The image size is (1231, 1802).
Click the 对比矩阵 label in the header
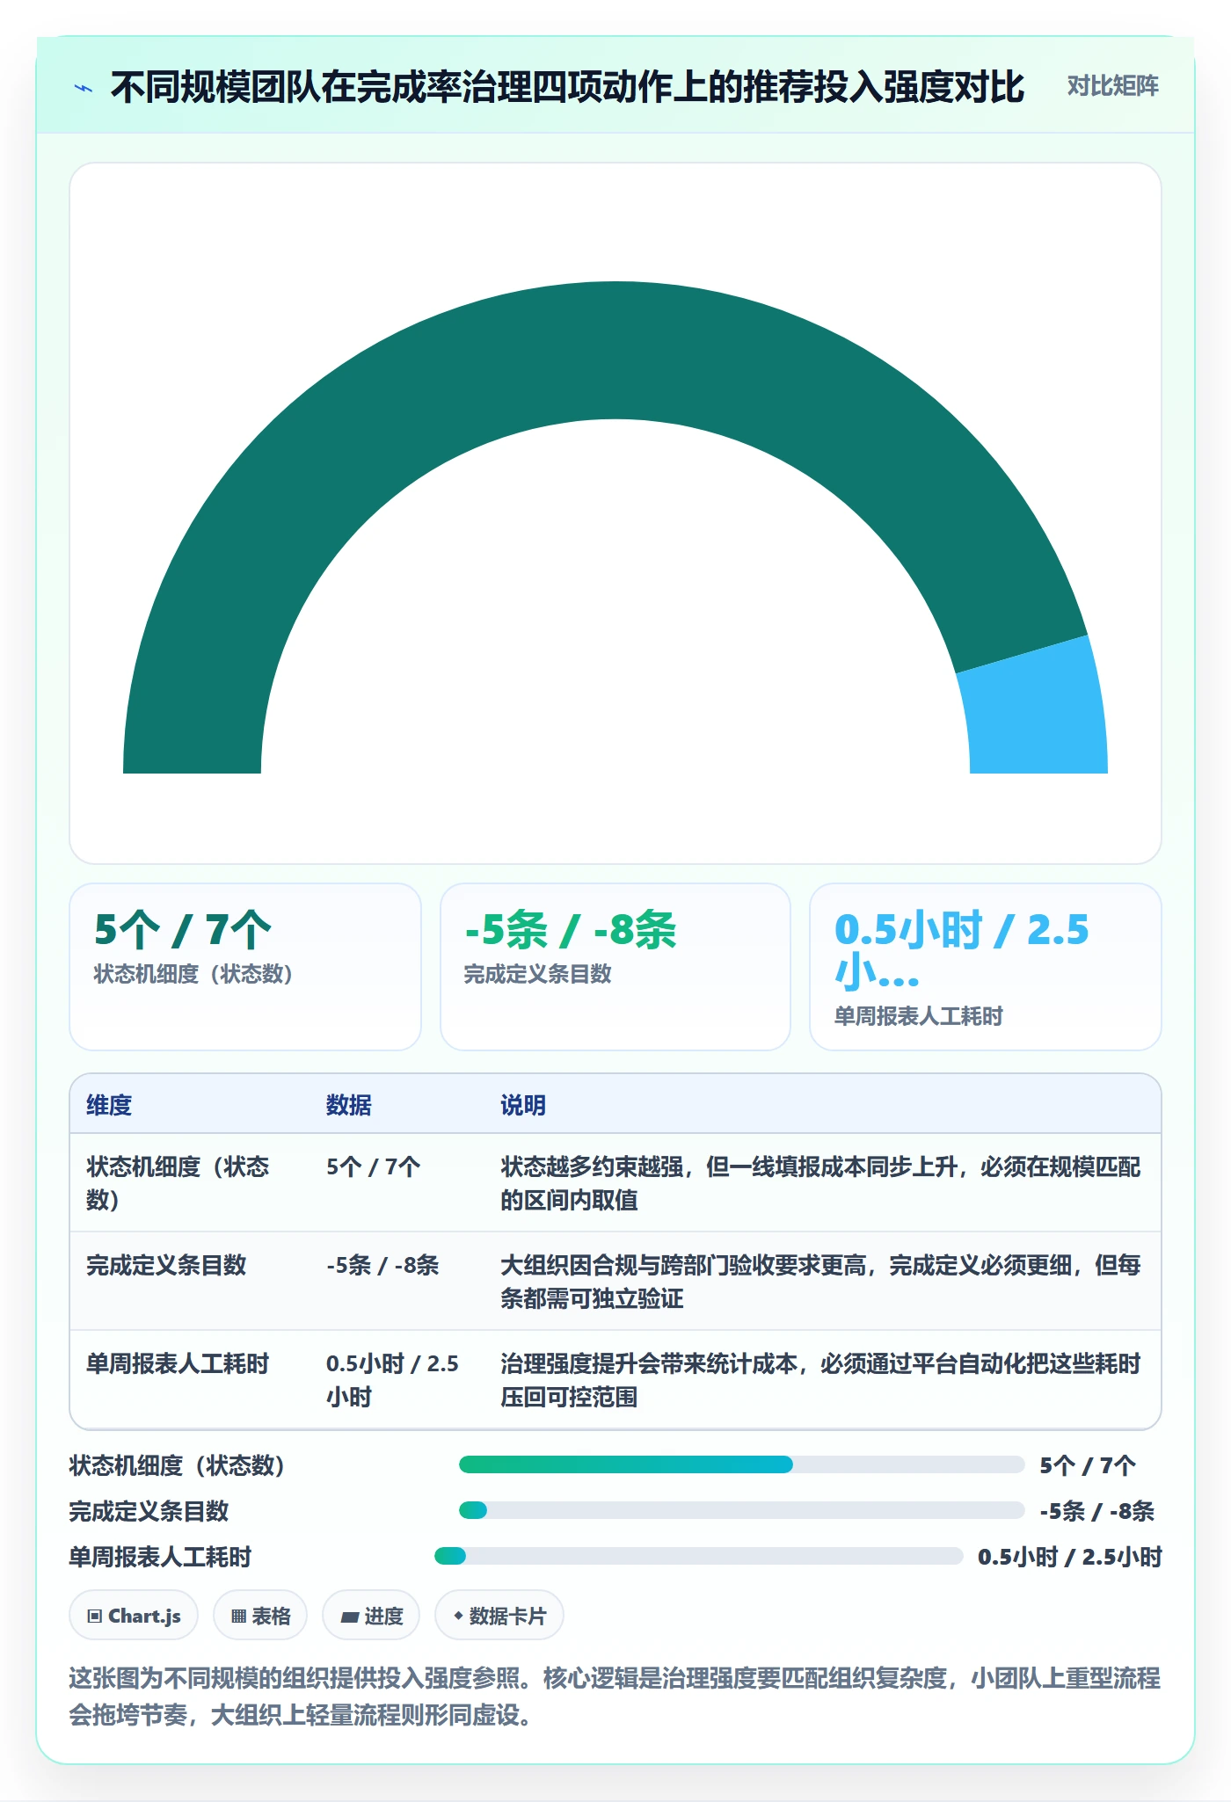(x=1112, y=86)
